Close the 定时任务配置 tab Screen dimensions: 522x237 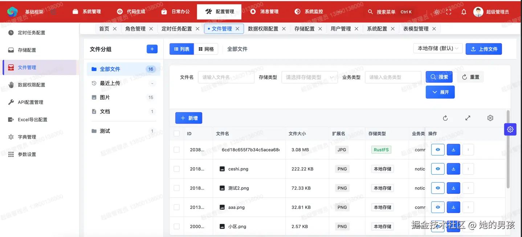[197, 29]
